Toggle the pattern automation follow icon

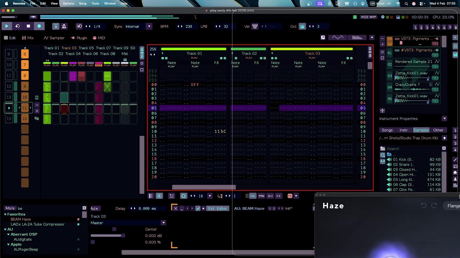pos(159,196)
